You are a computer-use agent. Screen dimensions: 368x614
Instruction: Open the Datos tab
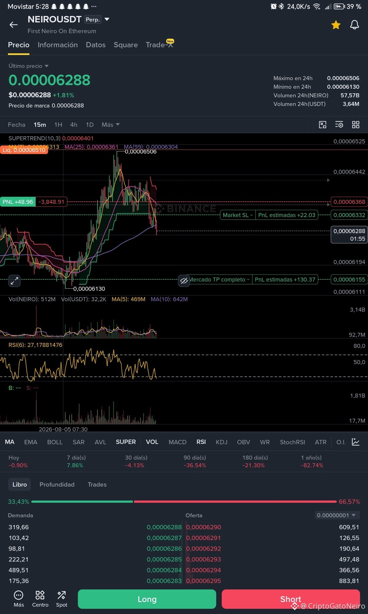coord(96,45)
